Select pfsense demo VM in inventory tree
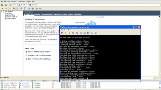 (x=11, y=15)
